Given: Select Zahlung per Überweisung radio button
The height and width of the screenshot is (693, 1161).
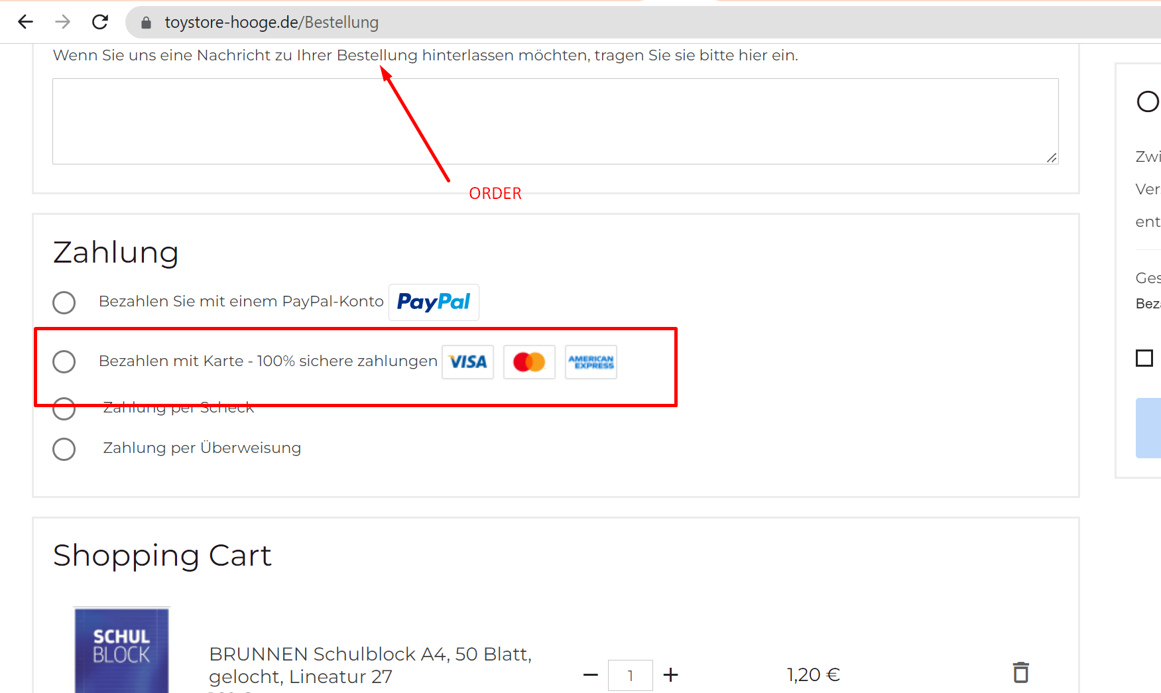Looking at the screenshot, I should point(64,449).
